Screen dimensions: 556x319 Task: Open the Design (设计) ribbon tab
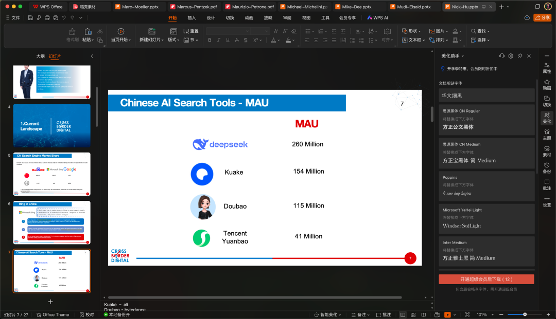(211, 17)
